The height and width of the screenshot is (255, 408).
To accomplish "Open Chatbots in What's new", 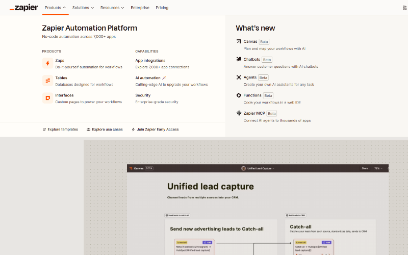I will pos(252,59).
